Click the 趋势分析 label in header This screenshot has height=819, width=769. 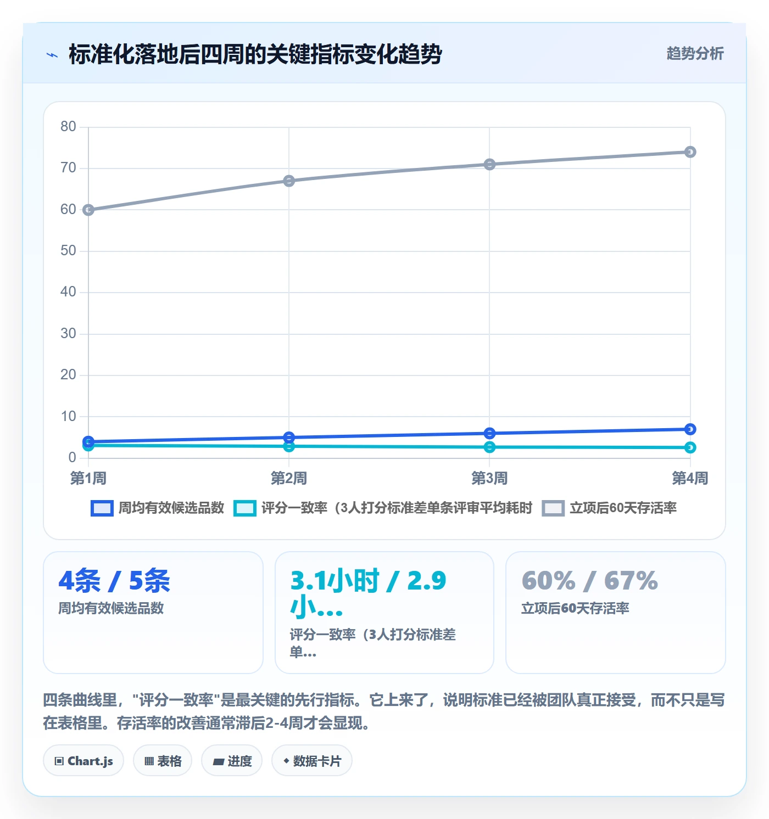pyautogui.click(x=695, y=53)
